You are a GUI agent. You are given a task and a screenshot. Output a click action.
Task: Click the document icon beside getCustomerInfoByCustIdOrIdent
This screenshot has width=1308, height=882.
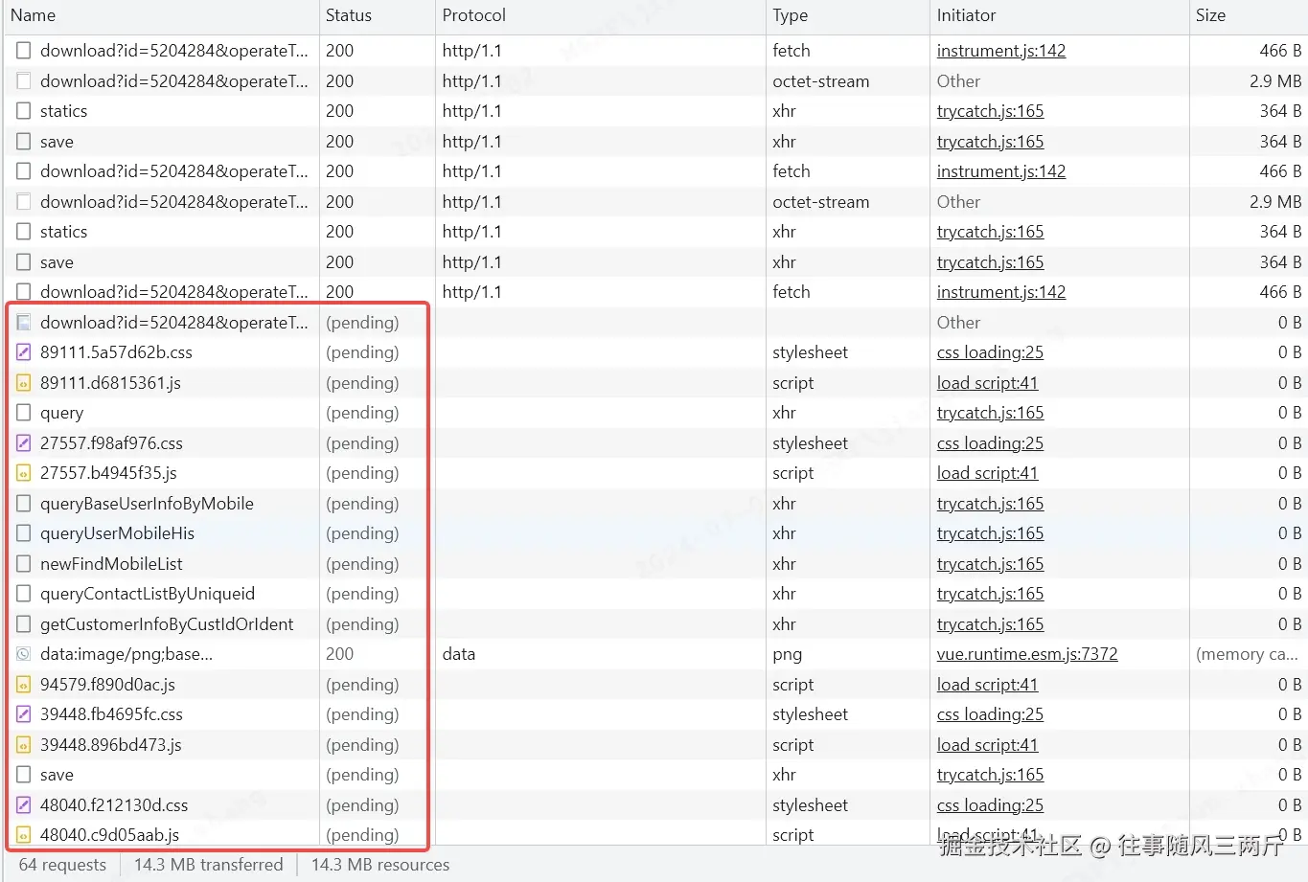pyautogui.click(x=24, y=624)
